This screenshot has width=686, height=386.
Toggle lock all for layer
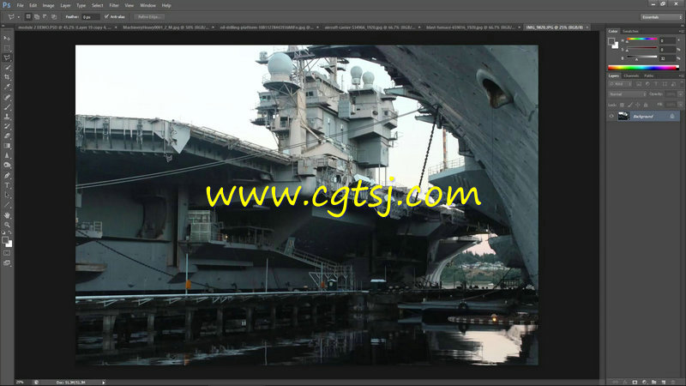pos(646,105)
